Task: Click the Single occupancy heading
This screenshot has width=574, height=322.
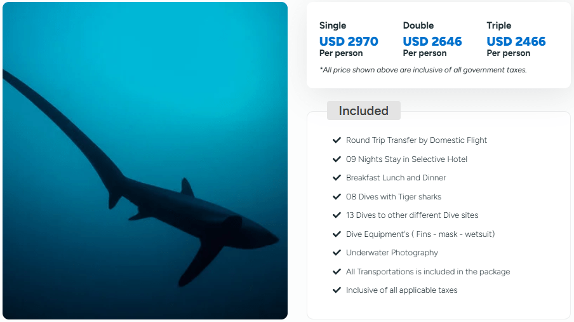Action: coord(333,25)
